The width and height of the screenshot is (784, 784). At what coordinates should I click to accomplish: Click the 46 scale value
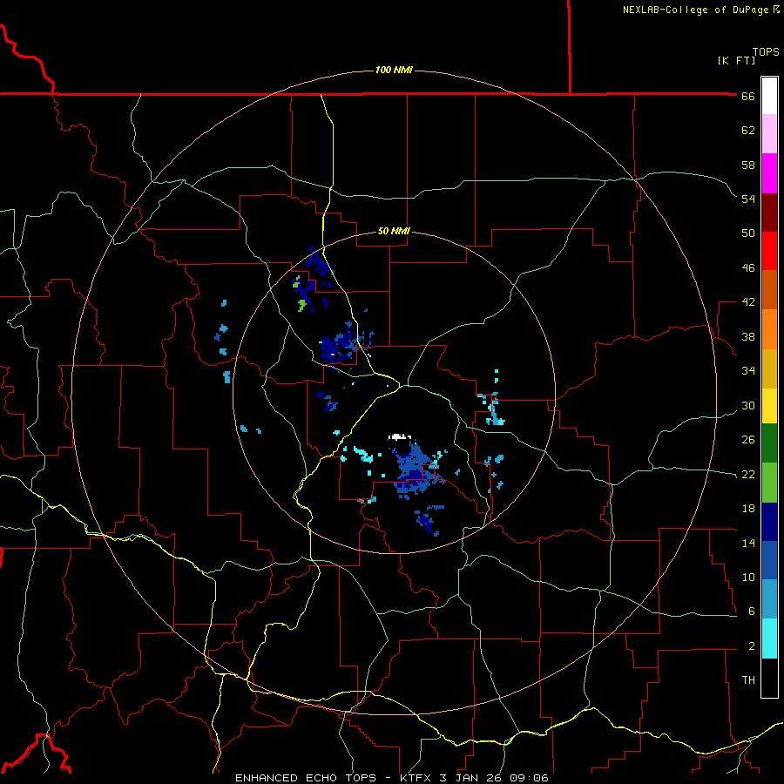748,268
